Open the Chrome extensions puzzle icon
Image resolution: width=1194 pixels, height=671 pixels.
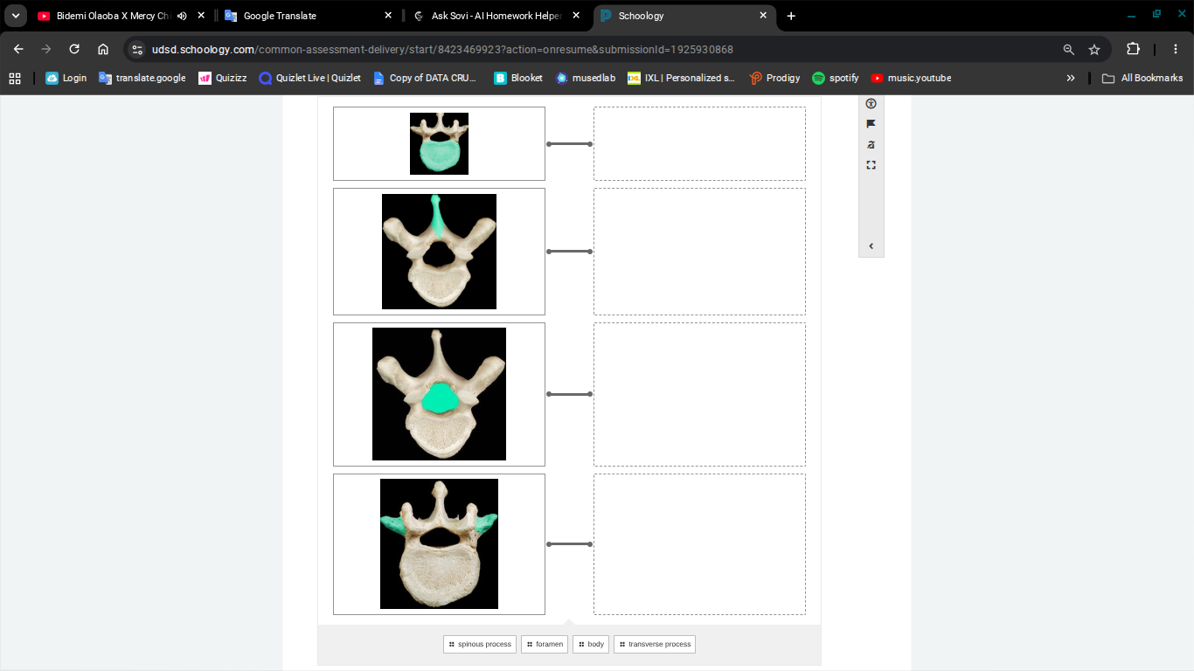[1133, 49]
